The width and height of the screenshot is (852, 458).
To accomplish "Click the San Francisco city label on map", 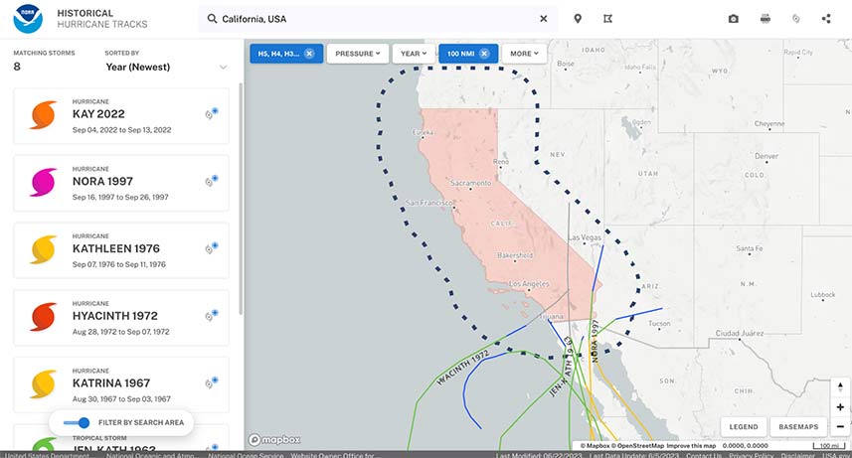I will pyautogui.click(x=429, y=203).
